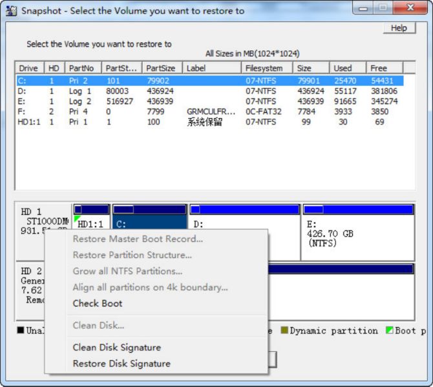Viewport: 433px width, 387px height.
Task: Click the D: partition block in disk map
Action: click(244, 222)
